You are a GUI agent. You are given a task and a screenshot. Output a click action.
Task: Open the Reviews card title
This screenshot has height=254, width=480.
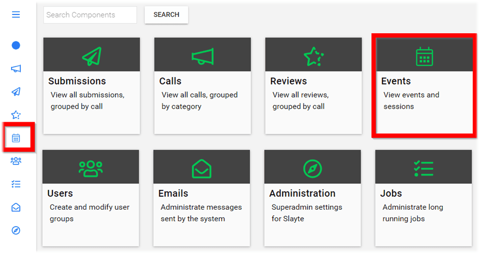point(288,81)
